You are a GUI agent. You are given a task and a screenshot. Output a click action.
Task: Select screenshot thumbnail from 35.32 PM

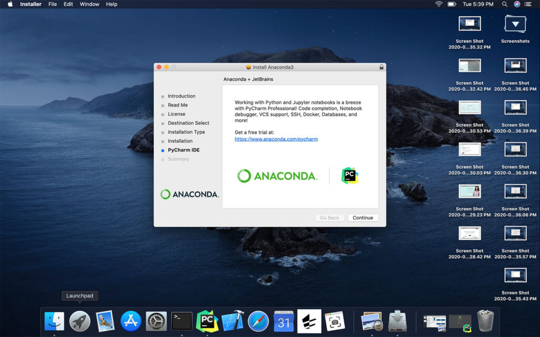click(x=469, y=24)
